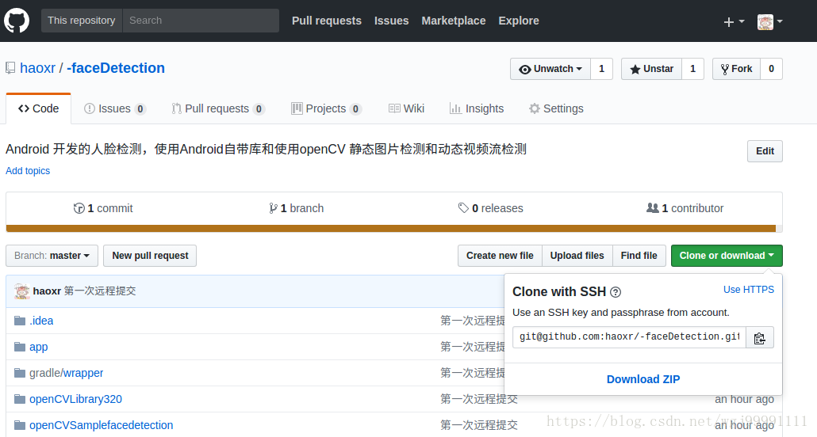Click Create new file button
The width and height of the screenshot is (817, 437).
tap(500, 256)
